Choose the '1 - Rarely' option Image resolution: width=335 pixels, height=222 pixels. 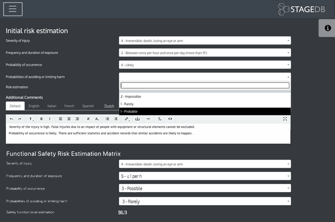205,104
